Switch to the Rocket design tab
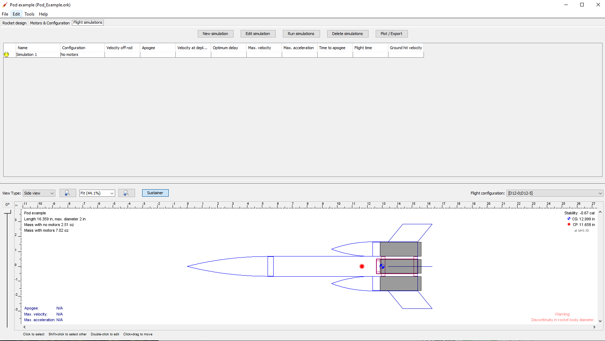The width and height of the screenshot is (605, 341). click(x=14, y=23)
